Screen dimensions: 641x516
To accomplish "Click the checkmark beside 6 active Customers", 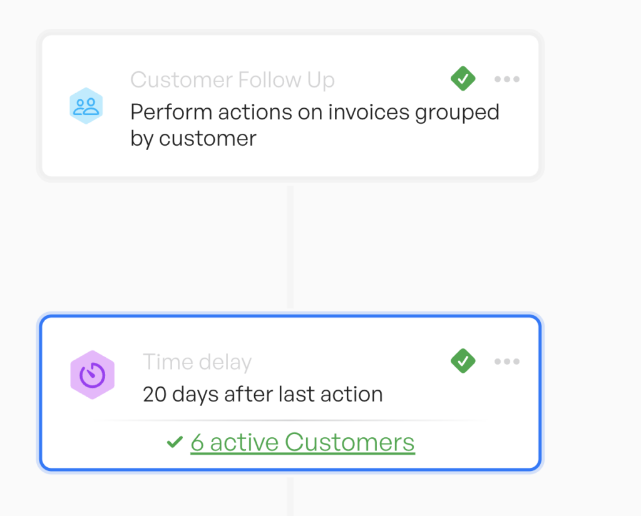I will (x=175, y=442).
